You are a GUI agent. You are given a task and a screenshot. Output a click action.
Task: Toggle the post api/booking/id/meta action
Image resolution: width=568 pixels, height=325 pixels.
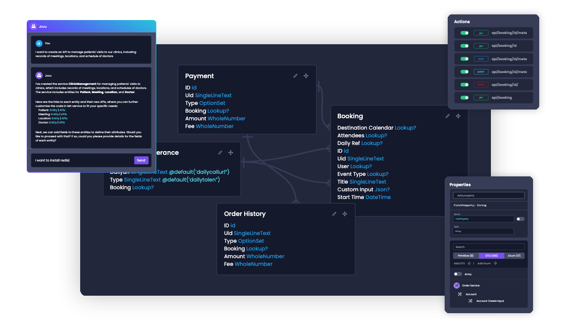(x=464, y=59)
